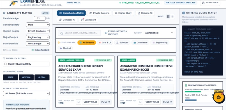Click the 'STATE: ASSAM' tag
226x110 pixels.
[128, 60]
